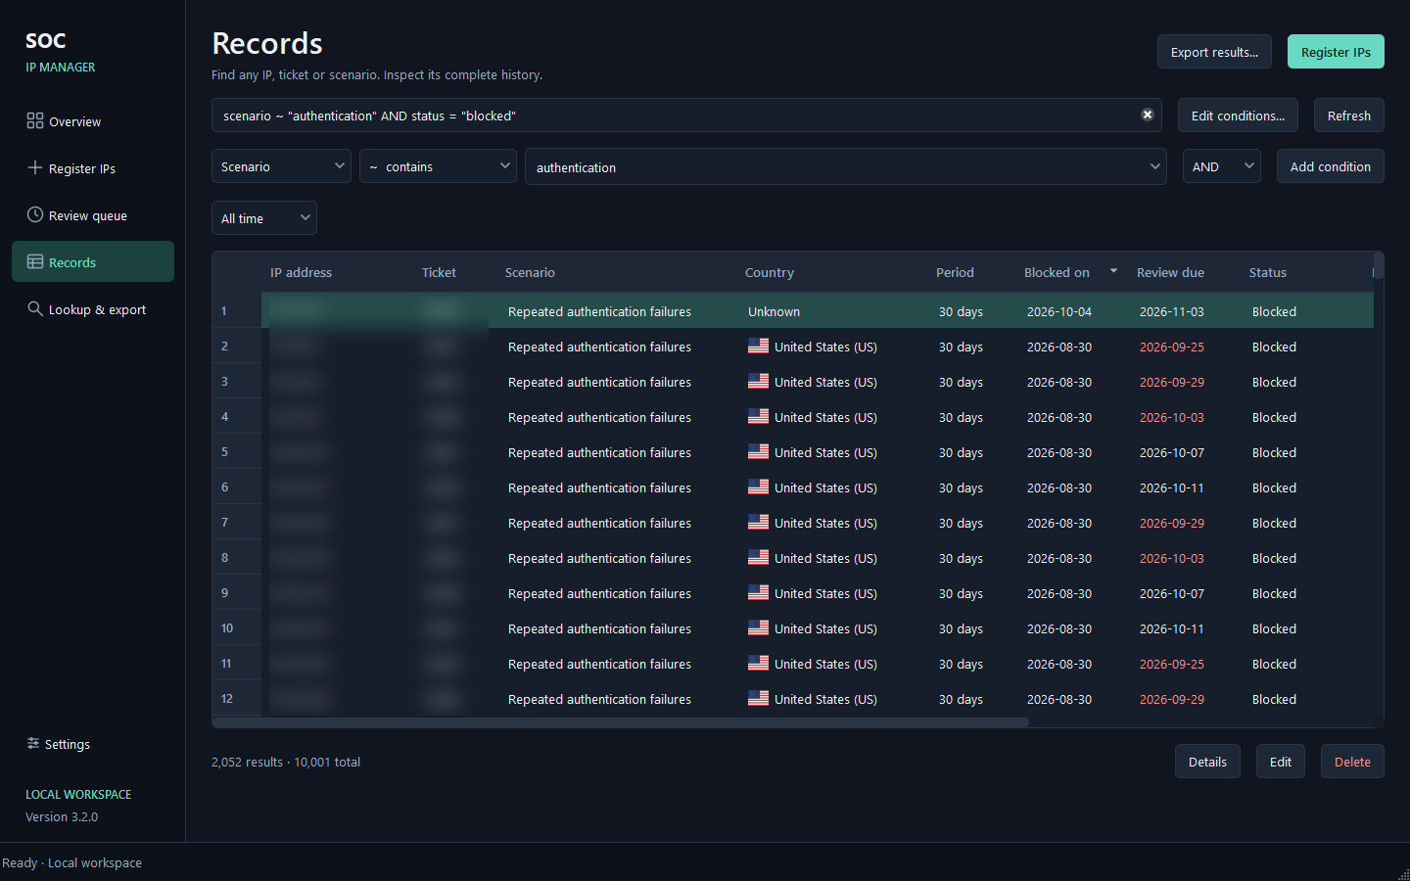Screen dimensions: 1410x881
Task: Click the table's vertical scrollbar thumb
Action: [1379, 265]
